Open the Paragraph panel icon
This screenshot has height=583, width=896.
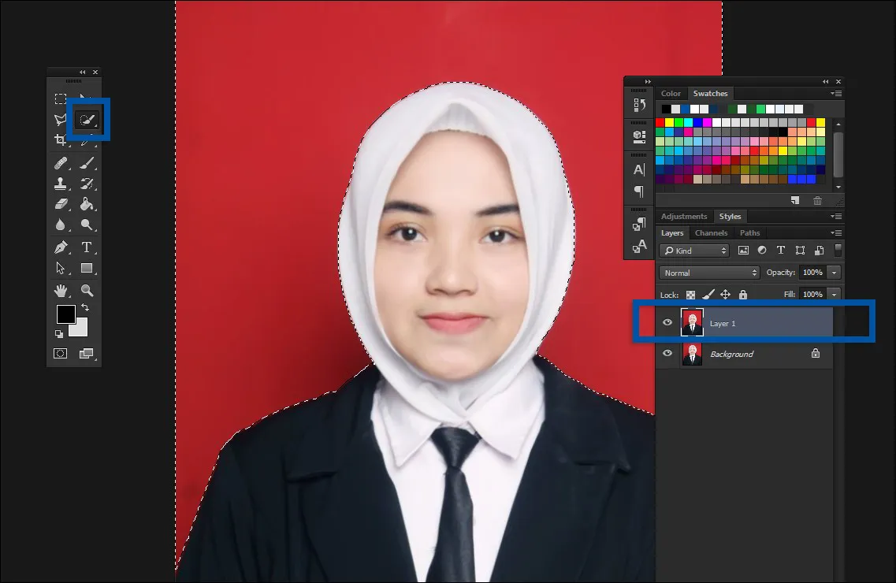[639, 191]
